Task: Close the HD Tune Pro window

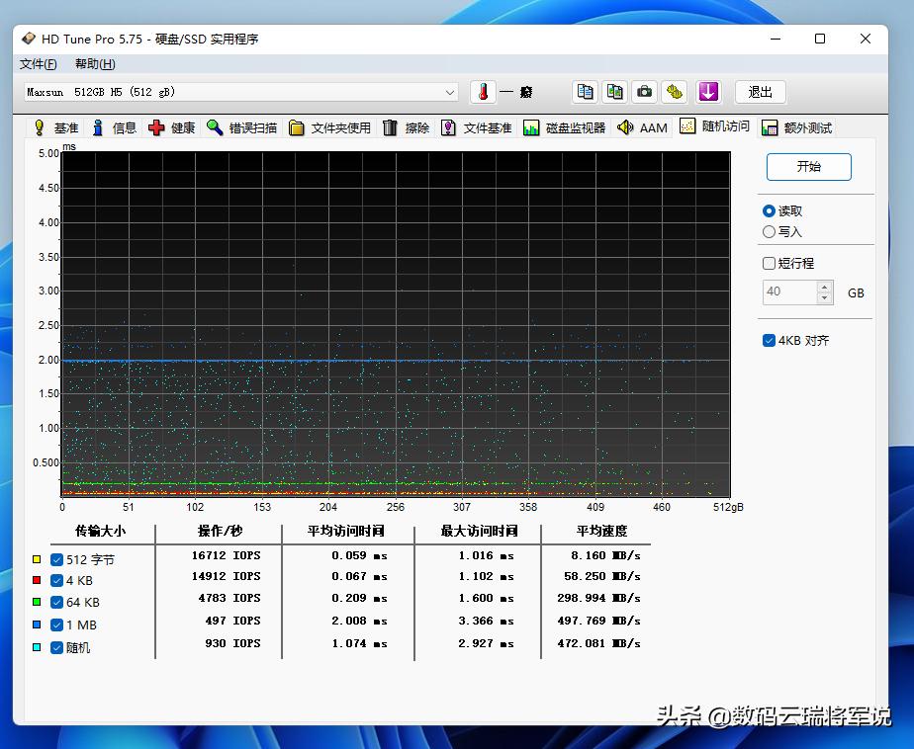Action: 865,39
